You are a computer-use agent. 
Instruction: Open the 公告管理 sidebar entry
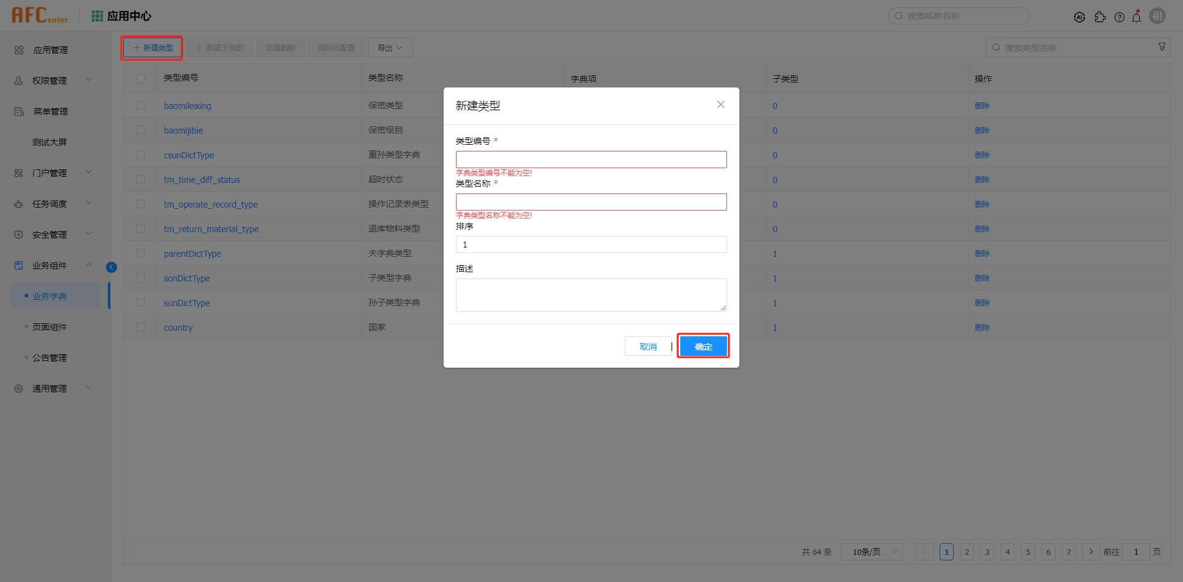49,357
